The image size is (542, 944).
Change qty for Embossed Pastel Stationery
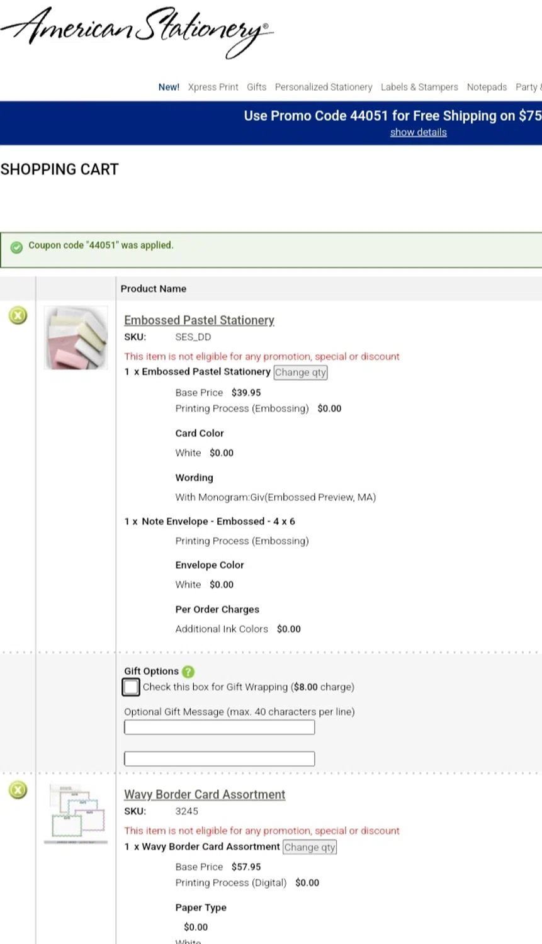point(301,373)
